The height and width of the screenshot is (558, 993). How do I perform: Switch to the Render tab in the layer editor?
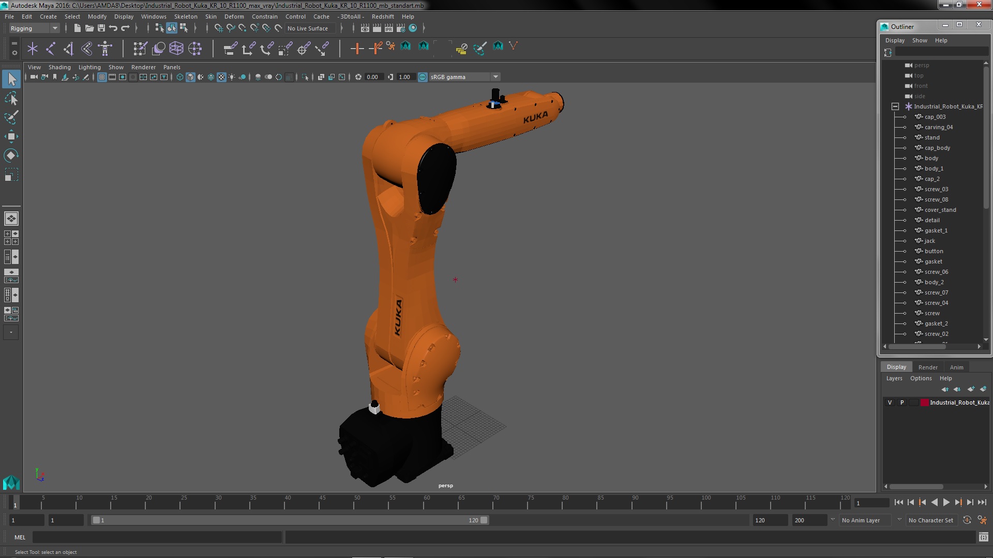coord(928,367)
